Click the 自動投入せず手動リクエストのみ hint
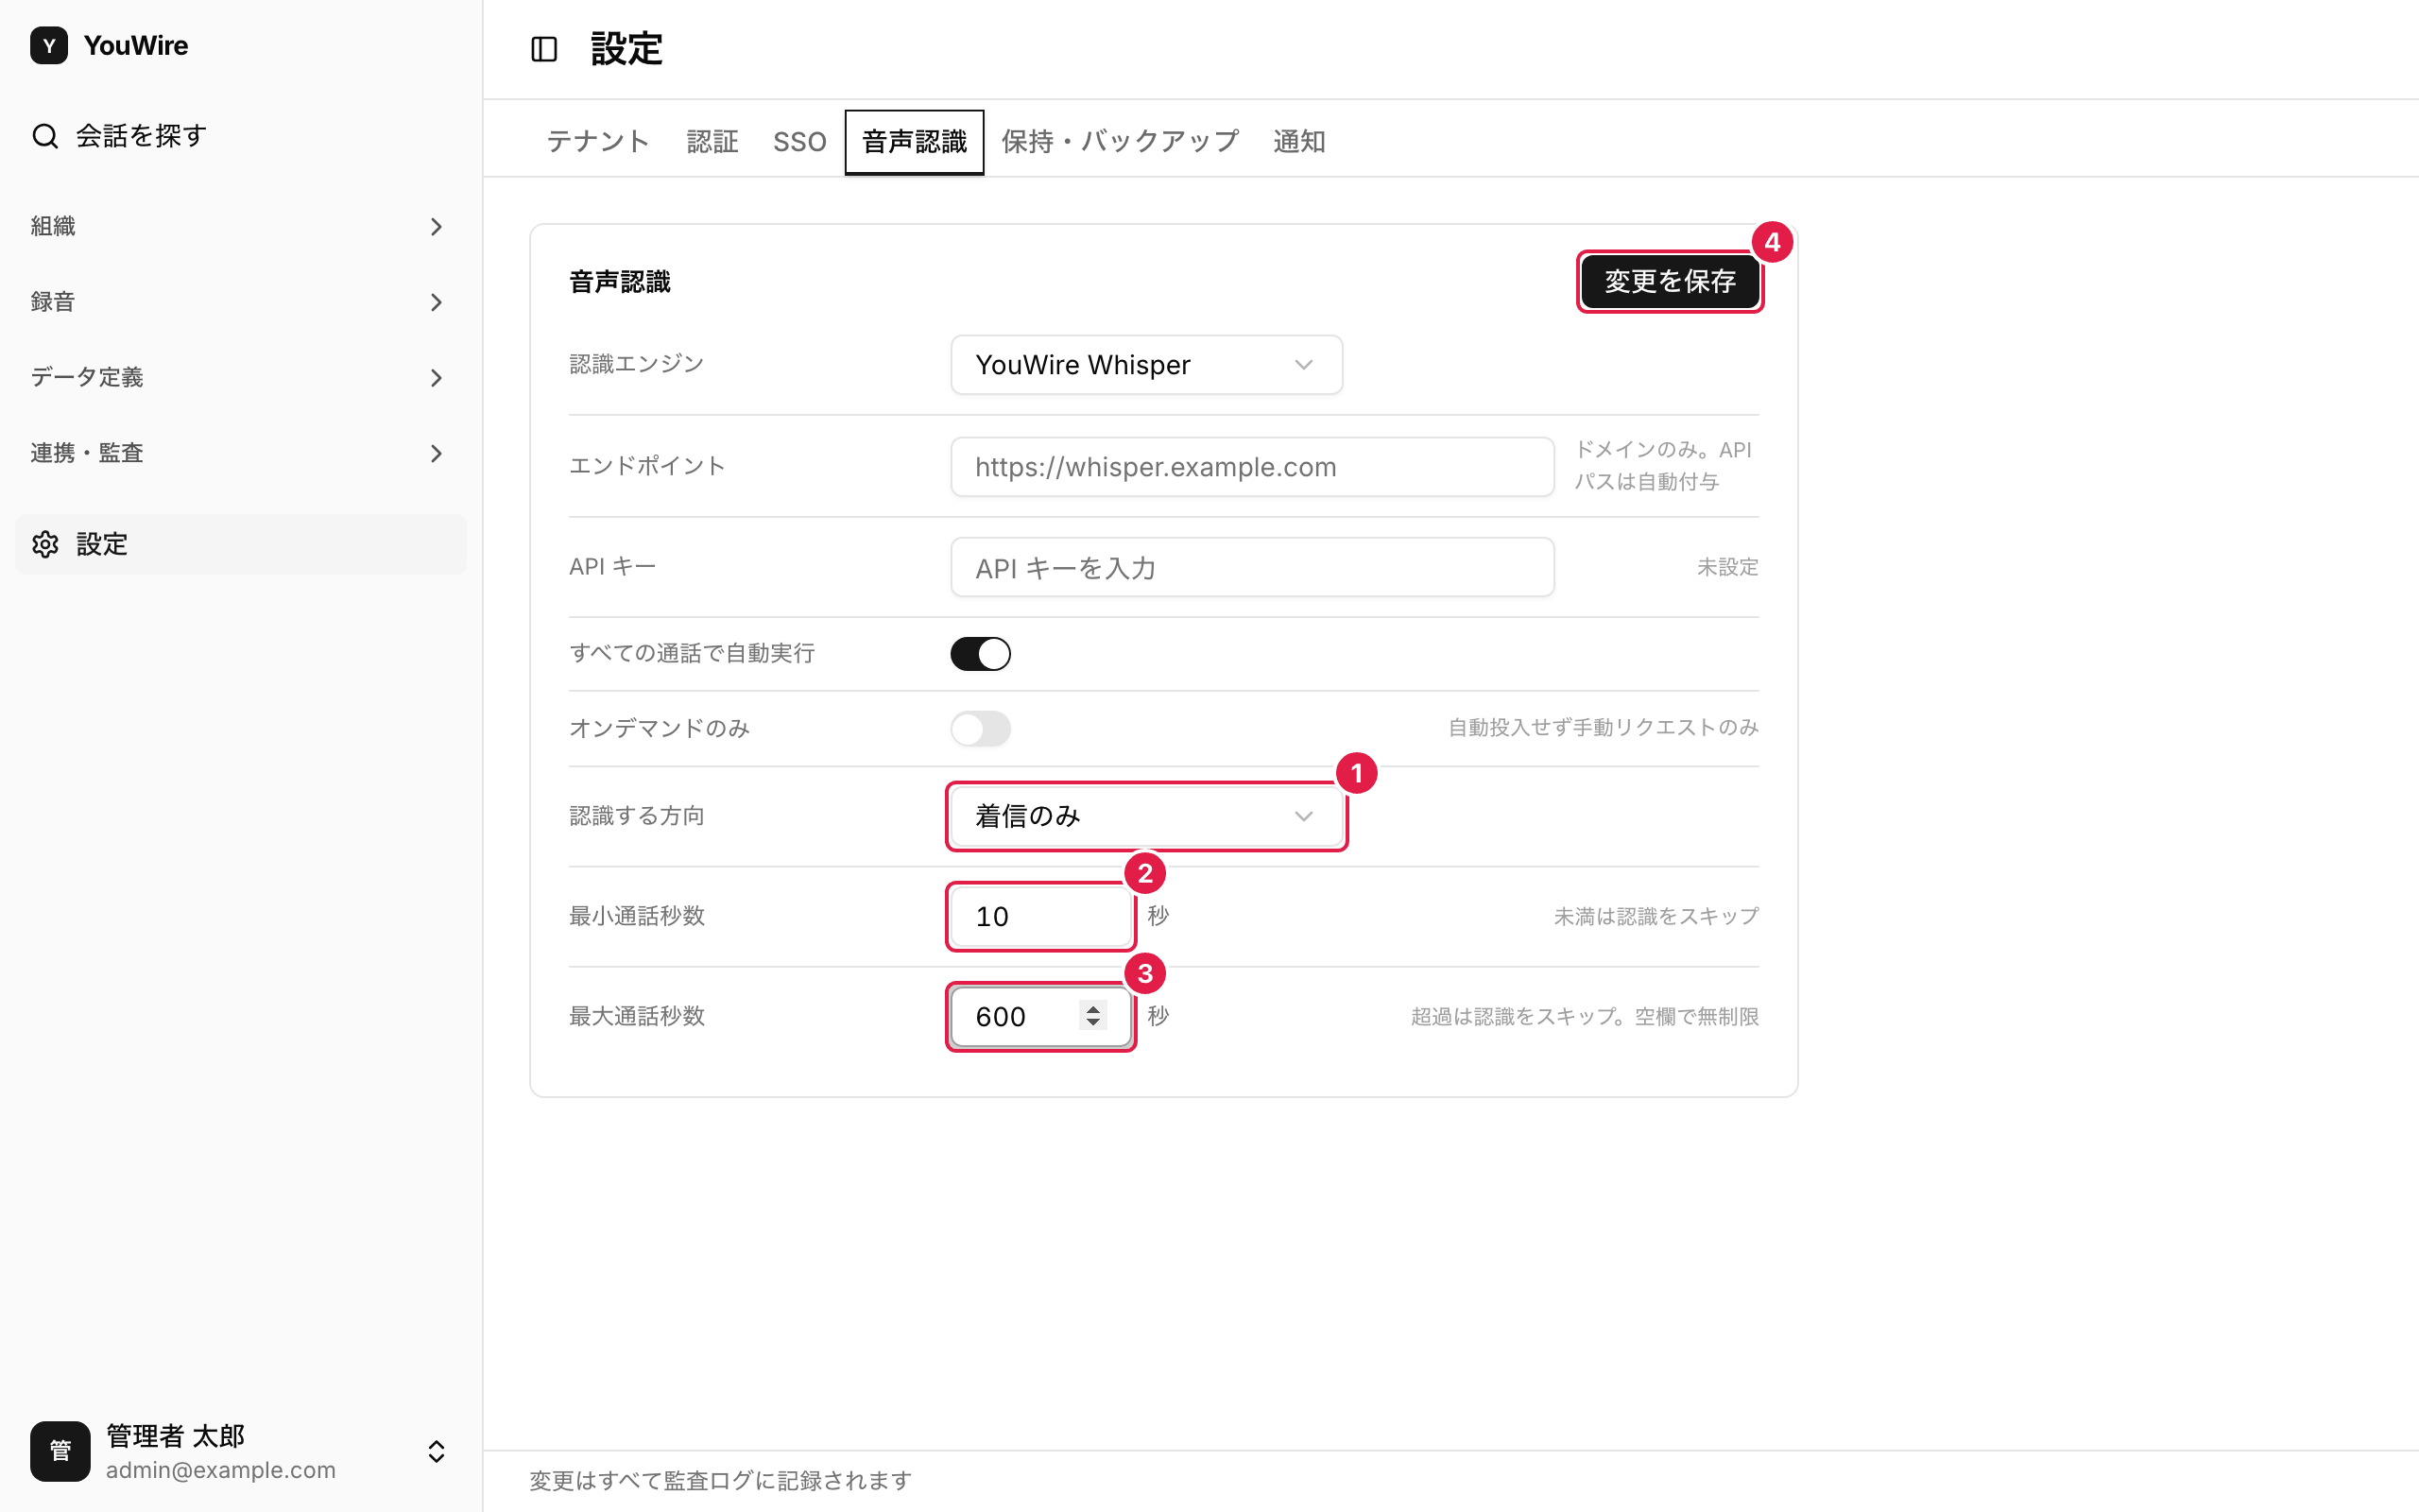 click(x=1604, y=728)
